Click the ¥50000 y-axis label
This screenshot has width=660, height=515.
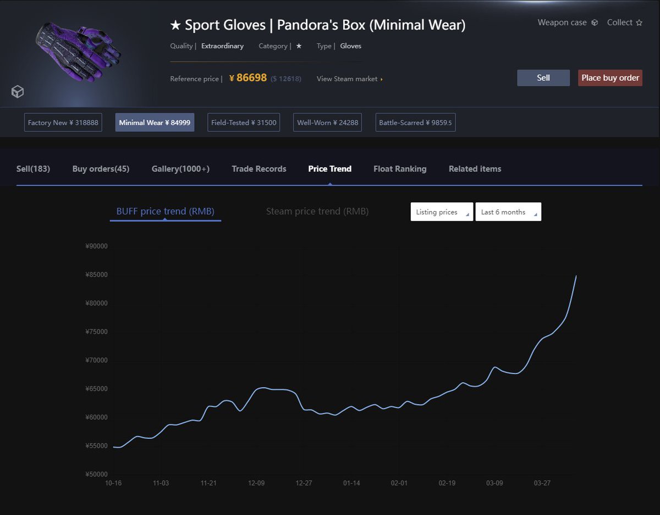coord(96,474)
